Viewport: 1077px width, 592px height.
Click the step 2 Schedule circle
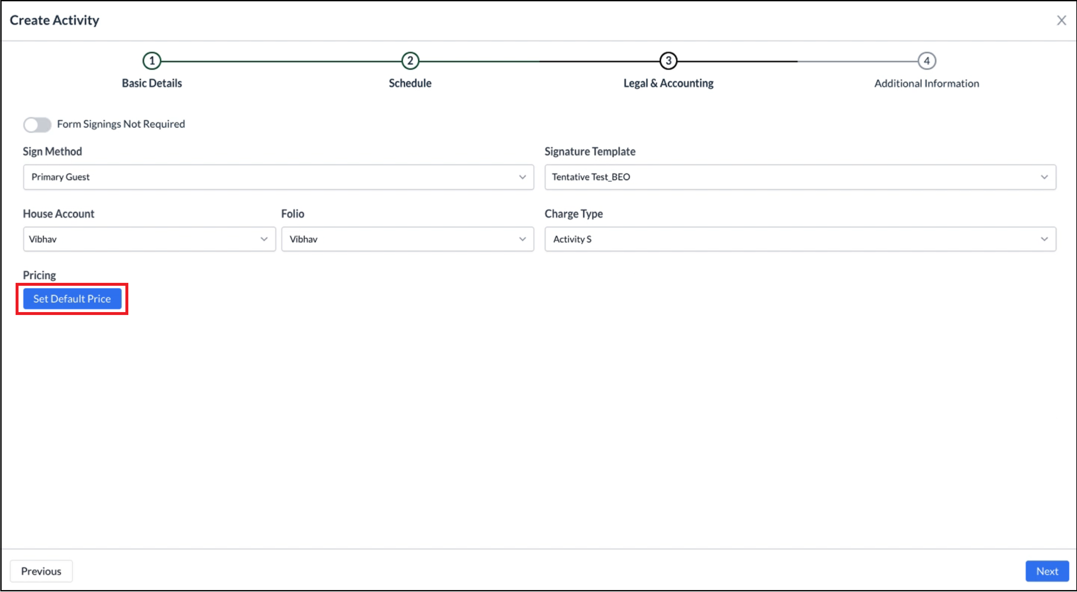(410, 60)
